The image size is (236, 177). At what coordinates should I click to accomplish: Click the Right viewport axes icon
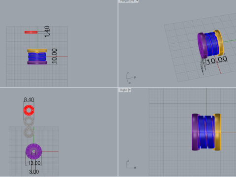click(x=131, y=164)
